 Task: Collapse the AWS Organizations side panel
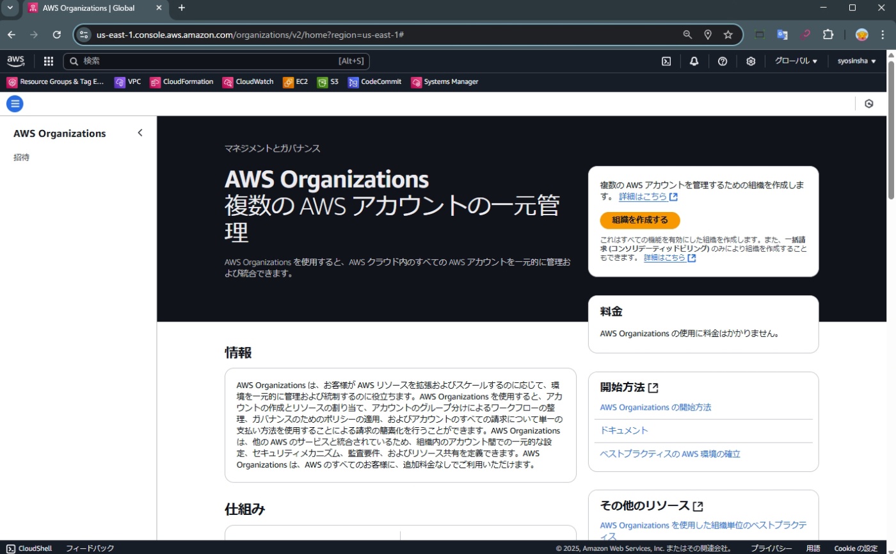coord(140,133)
